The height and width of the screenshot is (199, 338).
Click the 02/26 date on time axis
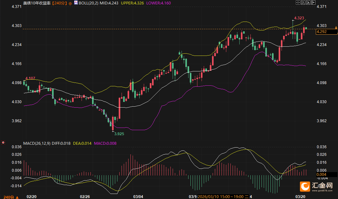pyautogui.click(x=85, y=197)
